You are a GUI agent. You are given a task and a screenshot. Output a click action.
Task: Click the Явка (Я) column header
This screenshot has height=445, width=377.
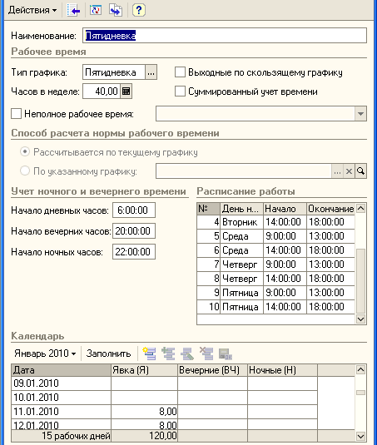click(x=144, y=370)
